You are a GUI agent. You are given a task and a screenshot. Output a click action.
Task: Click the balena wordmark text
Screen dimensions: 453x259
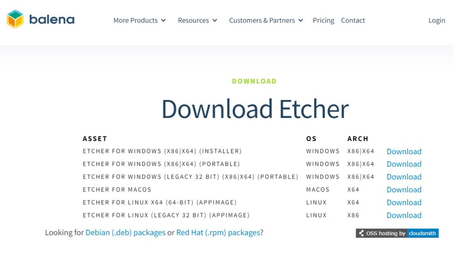(x=52, y=19)
